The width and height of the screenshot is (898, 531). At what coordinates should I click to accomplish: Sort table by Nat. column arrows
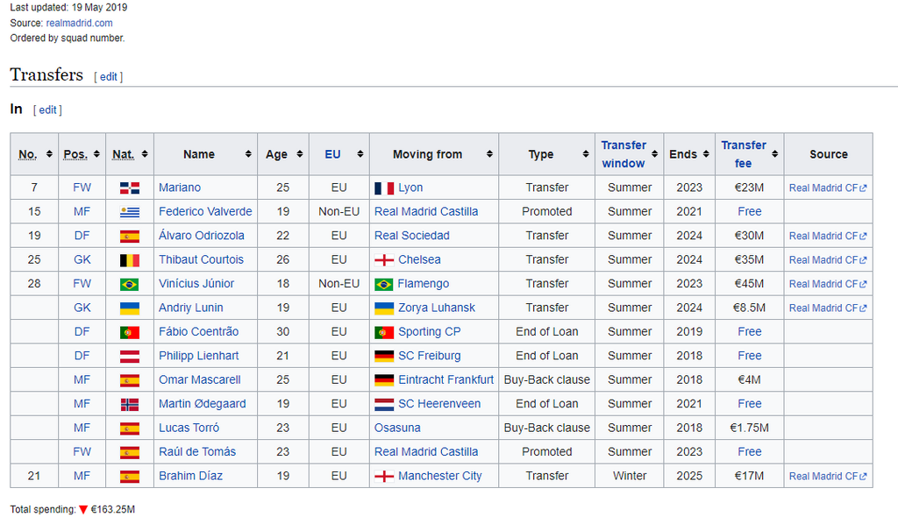click(x=145, y=154)
